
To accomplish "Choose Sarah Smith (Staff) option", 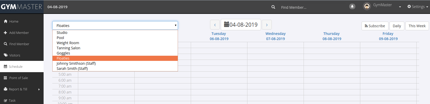I will tap(72, 69).
